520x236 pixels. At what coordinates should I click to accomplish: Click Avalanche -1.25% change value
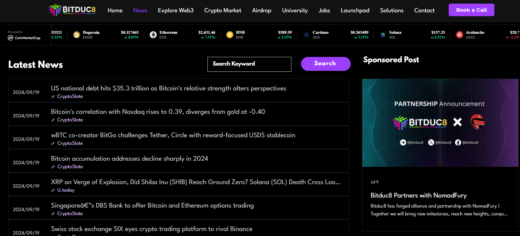point(513,37)
